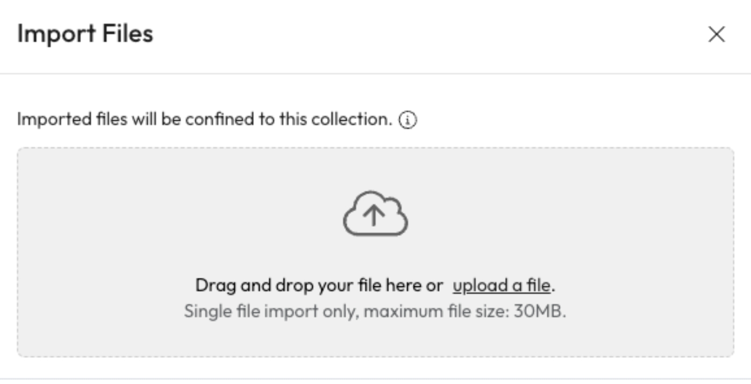Click the "Import Files" dialog title
Viewport: 751px width, 384px height.
(85, 34)
